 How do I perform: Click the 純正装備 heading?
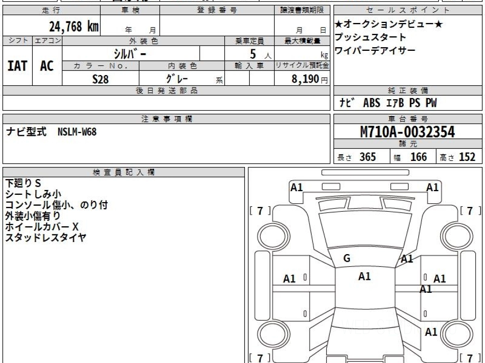pyautogui.click(x=408, y=91)
